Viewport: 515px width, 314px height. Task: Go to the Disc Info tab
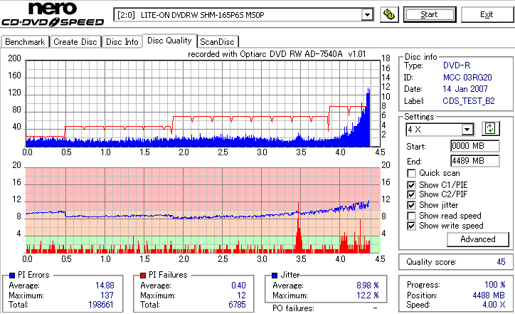point(122,42)
